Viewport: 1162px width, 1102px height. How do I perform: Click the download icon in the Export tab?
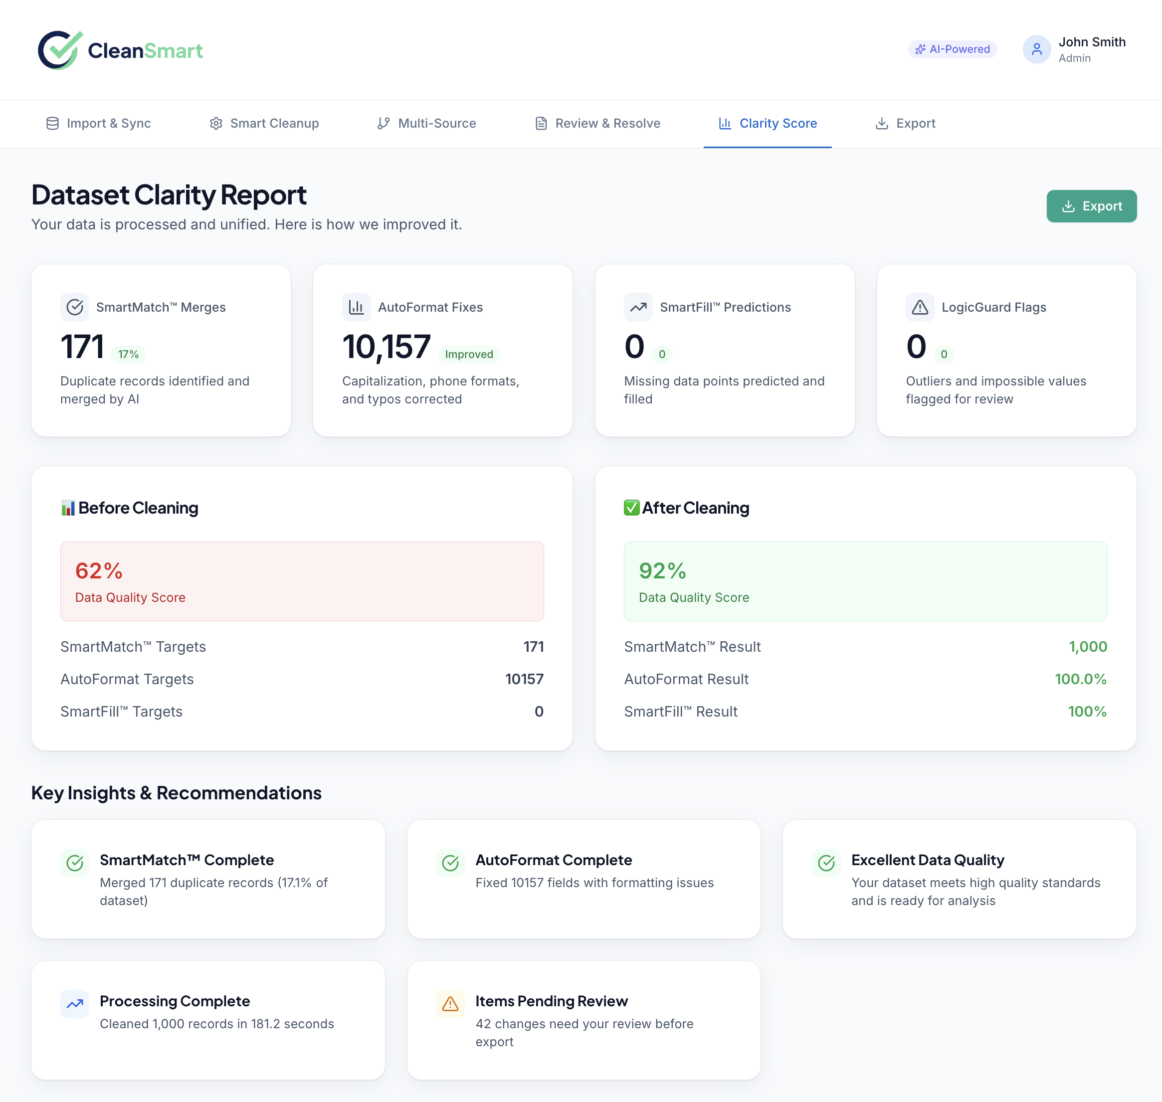[882, 123]
